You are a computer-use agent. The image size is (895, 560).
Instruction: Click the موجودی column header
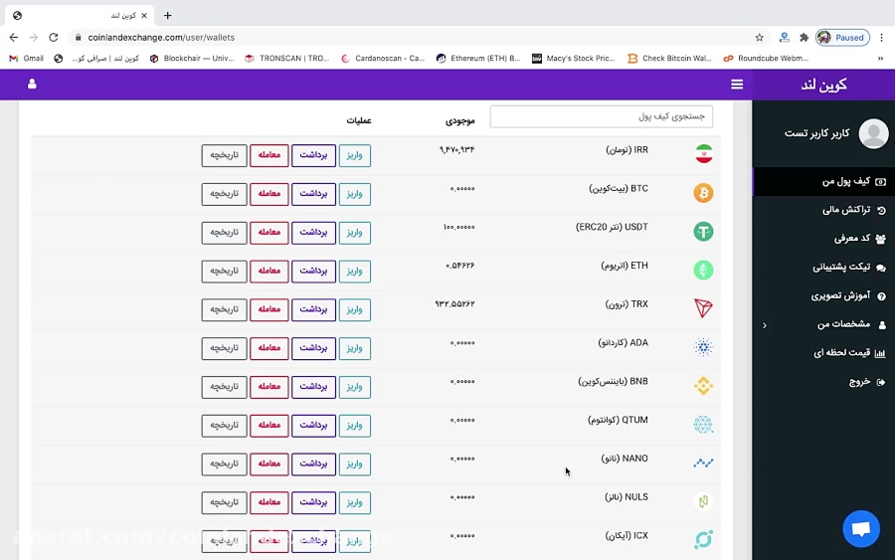[x=460, y=121]
